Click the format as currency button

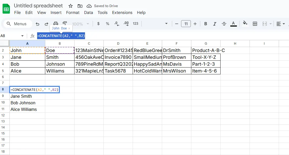98,24
